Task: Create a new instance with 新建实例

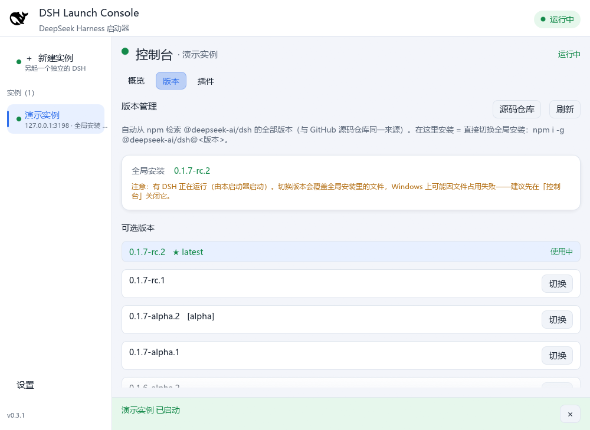Action: pos(55,62)
